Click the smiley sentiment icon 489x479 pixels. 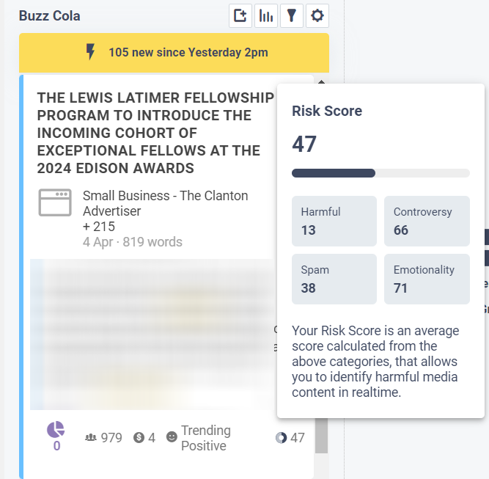(172, 437)
